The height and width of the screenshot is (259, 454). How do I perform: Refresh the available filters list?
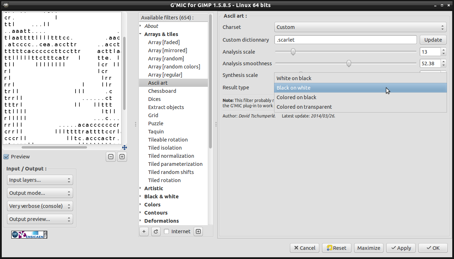click(156, 231)
